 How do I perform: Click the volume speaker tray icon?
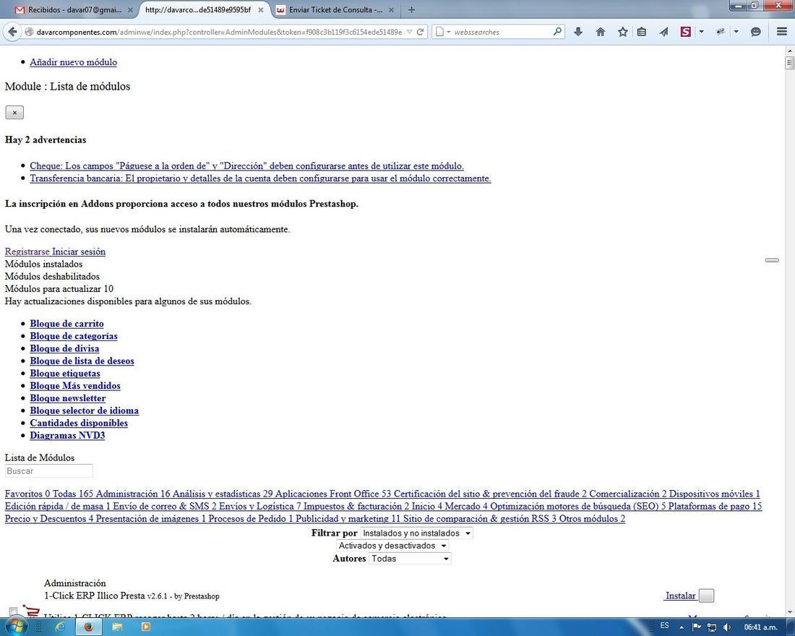726,627
